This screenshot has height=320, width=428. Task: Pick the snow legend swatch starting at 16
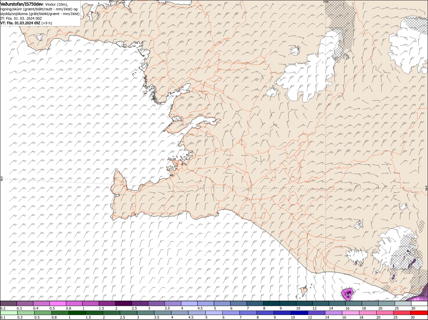pyautogui.click(x=354, y=303)
